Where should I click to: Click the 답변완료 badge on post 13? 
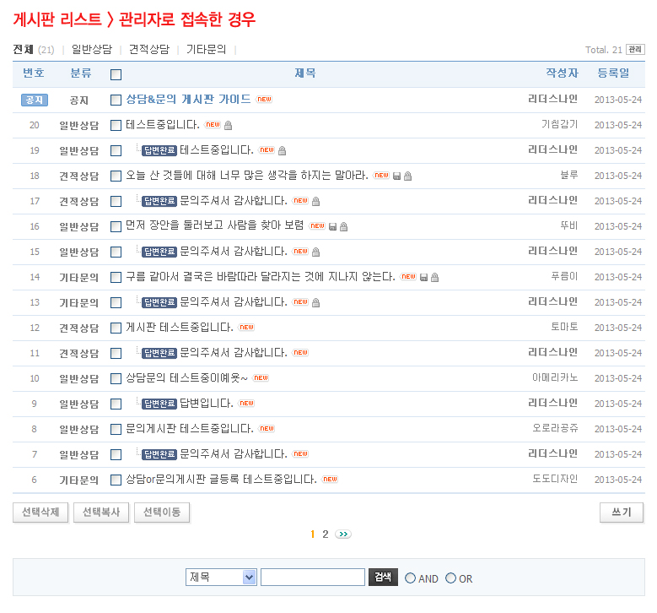click(159, 302)
